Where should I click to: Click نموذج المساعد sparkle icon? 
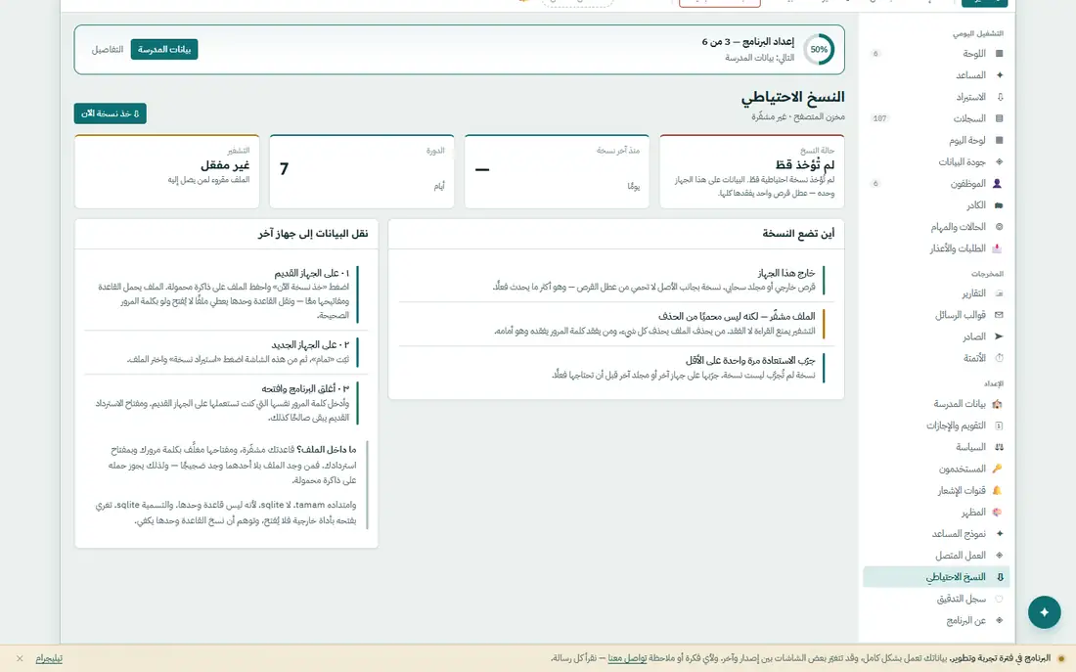pyautogui.click(x=999, y=534)
